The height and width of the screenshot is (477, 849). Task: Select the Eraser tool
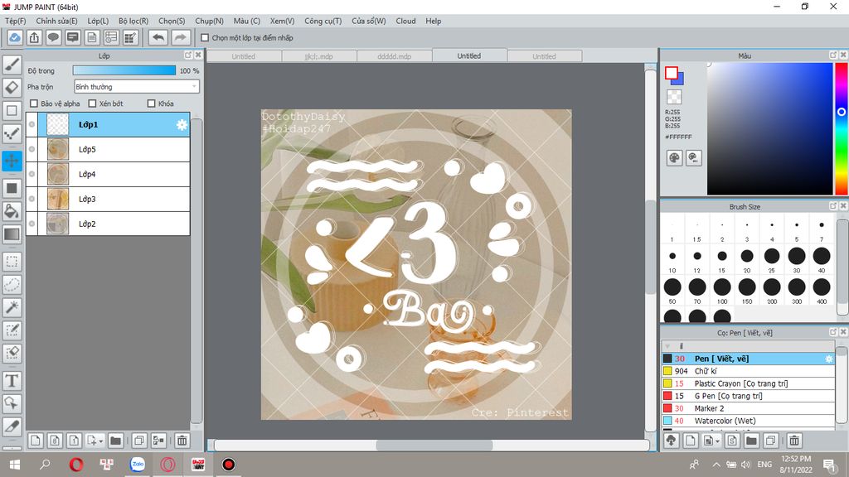(x=12, y=88)
